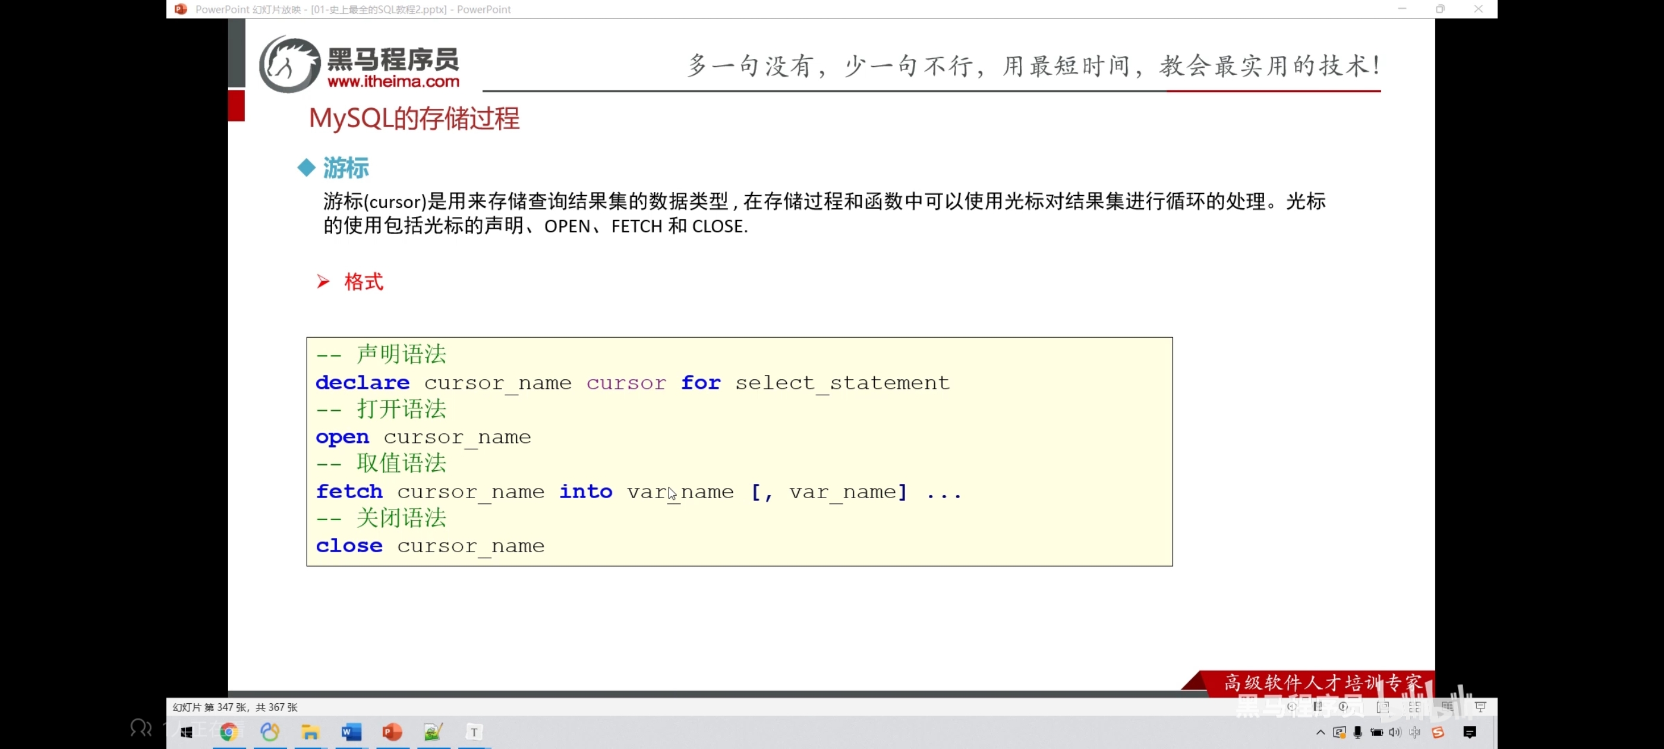Toggle the microphone tray icon

point(1358,732)
